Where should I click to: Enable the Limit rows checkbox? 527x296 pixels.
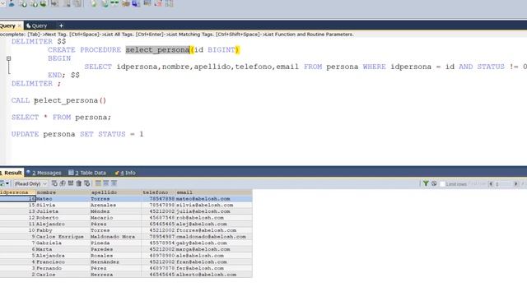(x=443, y=184)
